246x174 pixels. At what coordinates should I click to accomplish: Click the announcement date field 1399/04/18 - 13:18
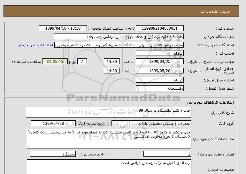[63, 28]
